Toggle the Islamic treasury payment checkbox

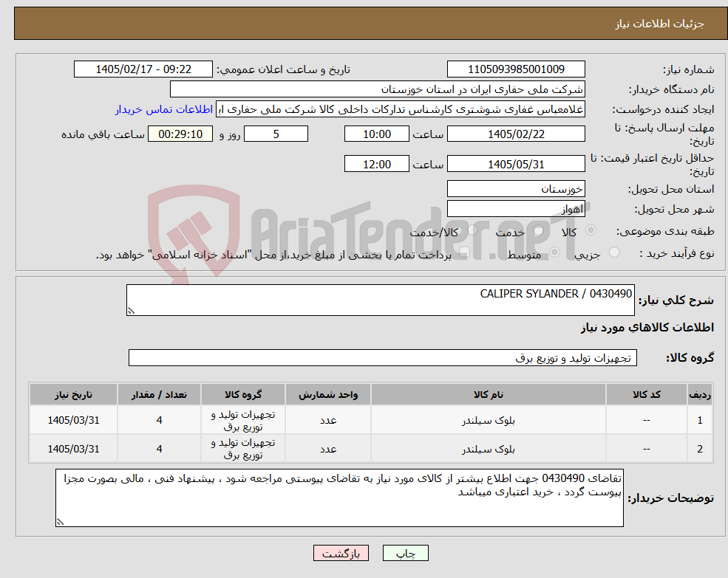click(464, 252)
